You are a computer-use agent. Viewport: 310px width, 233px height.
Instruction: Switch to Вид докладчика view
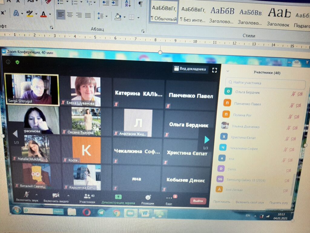[x=190, y=69]
